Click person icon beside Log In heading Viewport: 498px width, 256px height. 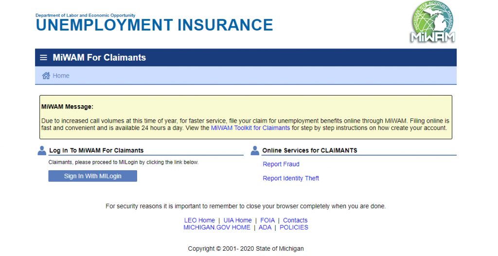pos(42,151)
